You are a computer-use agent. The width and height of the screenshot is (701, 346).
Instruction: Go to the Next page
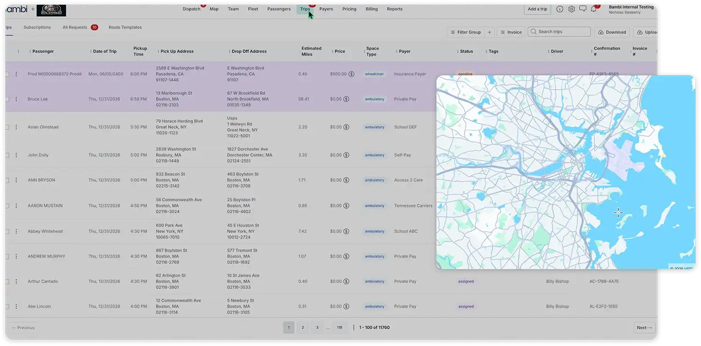click(x=644, y=328)
